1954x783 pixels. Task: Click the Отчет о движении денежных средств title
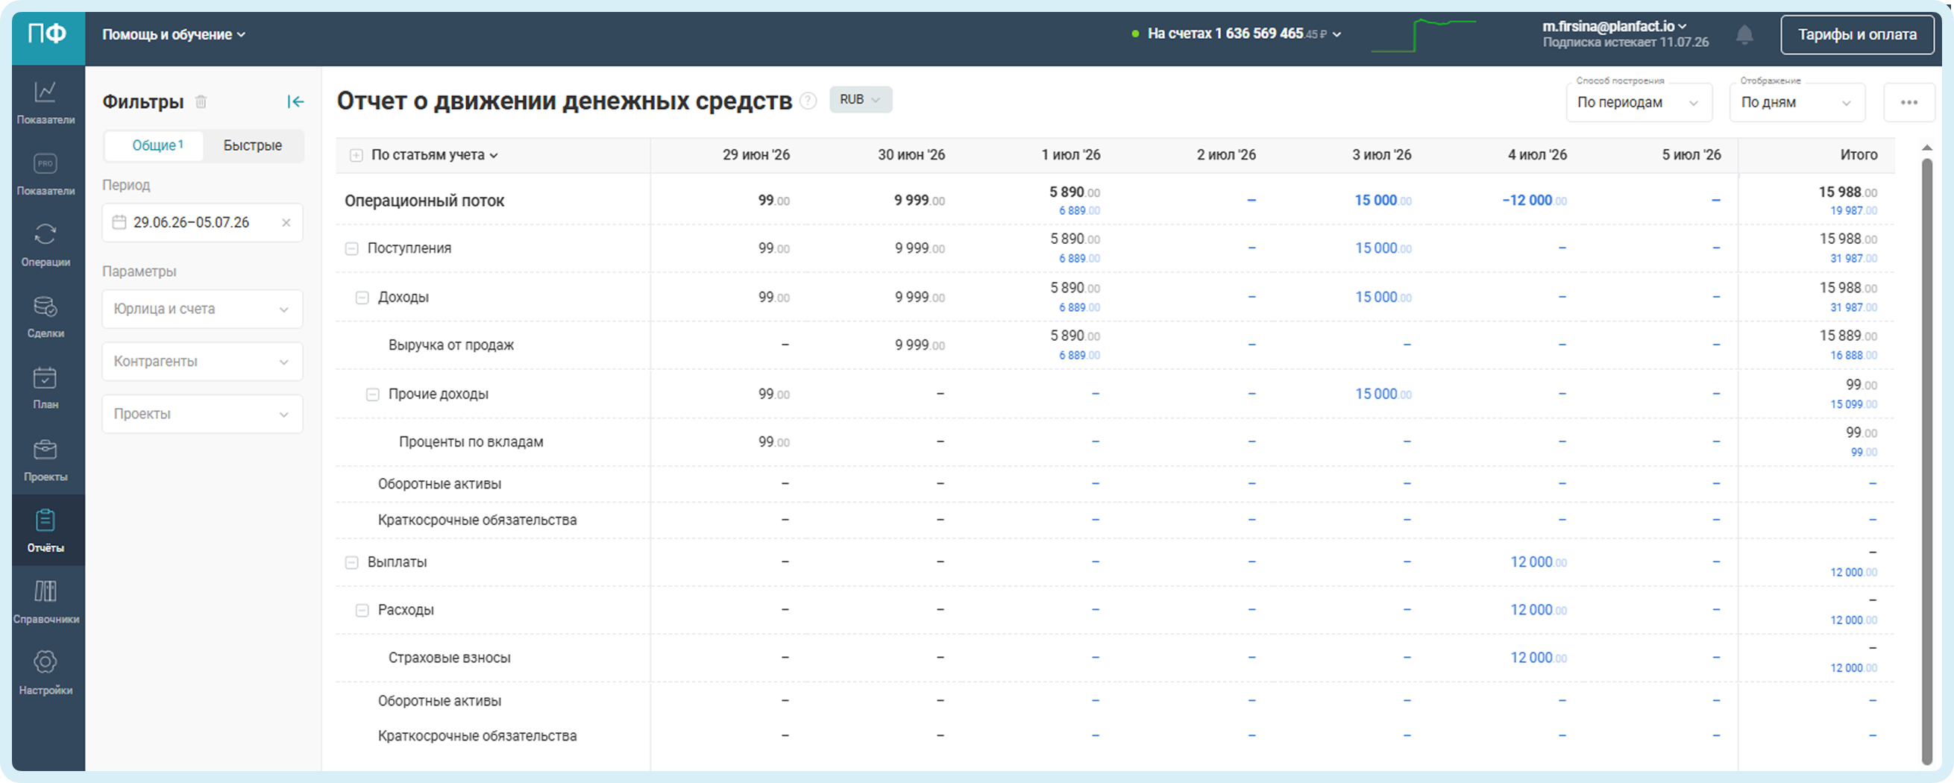point(564,101)
